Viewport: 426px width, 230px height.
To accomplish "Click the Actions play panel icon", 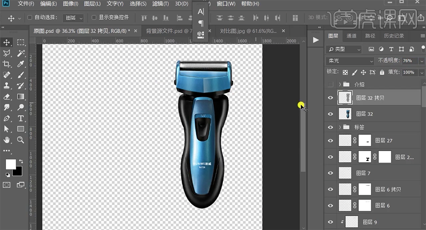I will 315,40.
